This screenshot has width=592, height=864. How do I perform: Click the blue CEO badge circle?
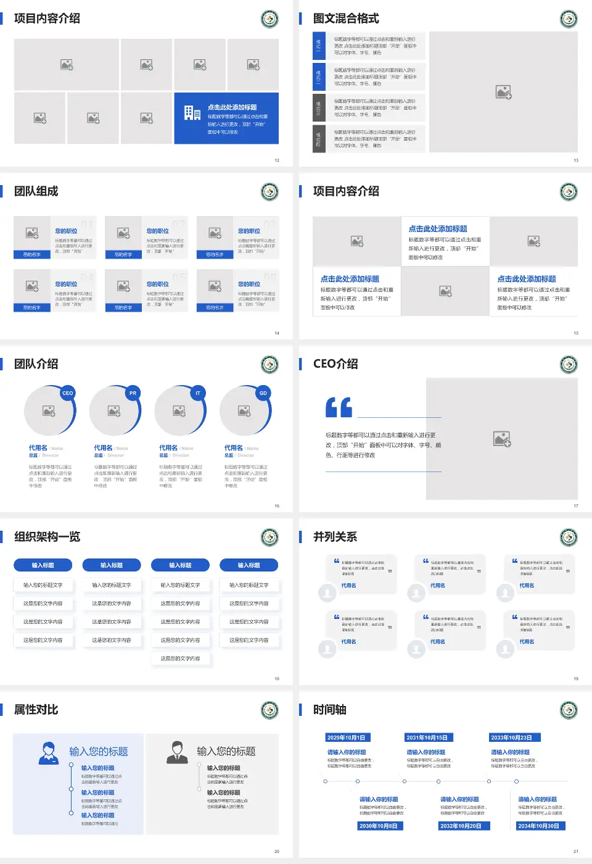coord(68,393)
